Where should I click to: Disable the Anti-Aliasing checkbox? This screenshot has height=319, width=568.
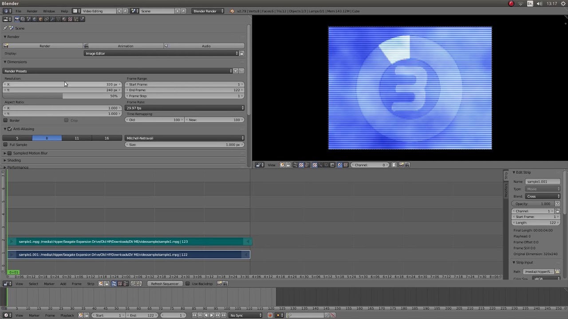coord(10,129)
